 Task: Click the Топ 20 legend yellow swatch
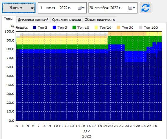(x=96, y=27)
